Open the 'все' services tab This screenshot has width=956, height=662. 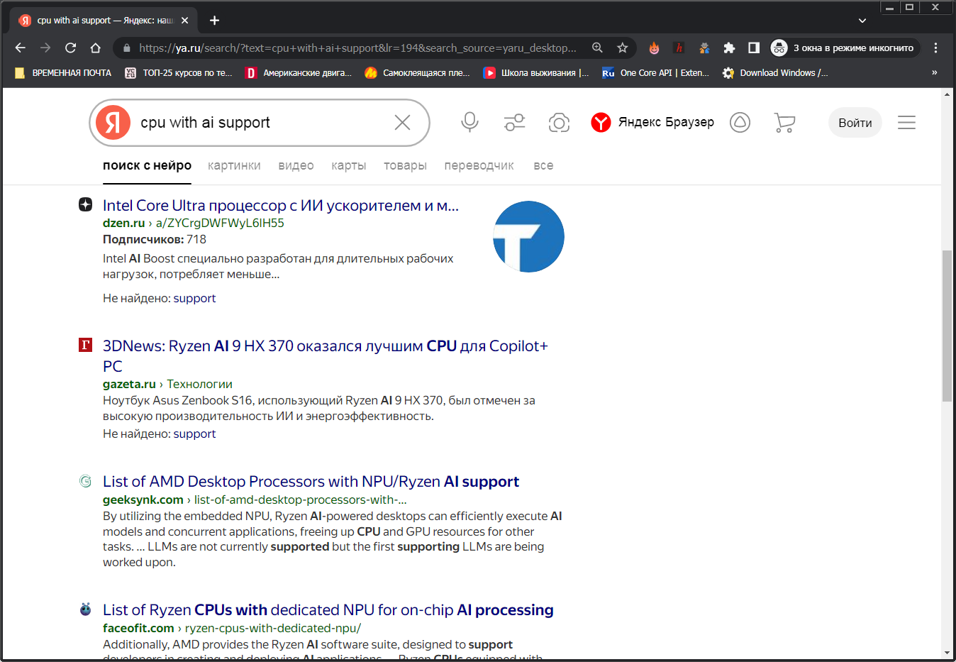(543, 165)
